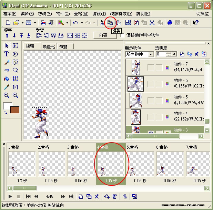Click the Paste clipboard icon
Image resolution: width=213 pixels, height=210 pixels.
[119, 23]
